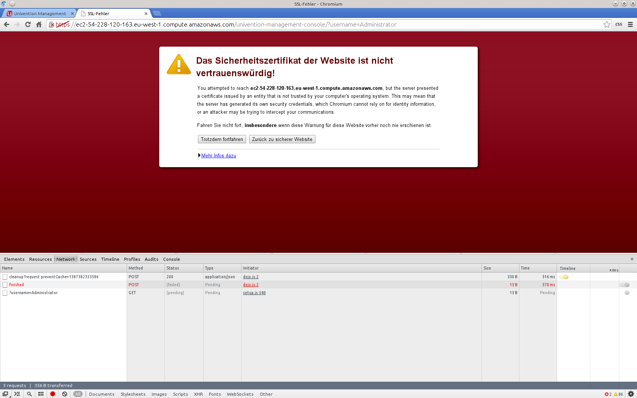Sort requests by the Size column header
The image size is (637, 398).
click(487, 268)
